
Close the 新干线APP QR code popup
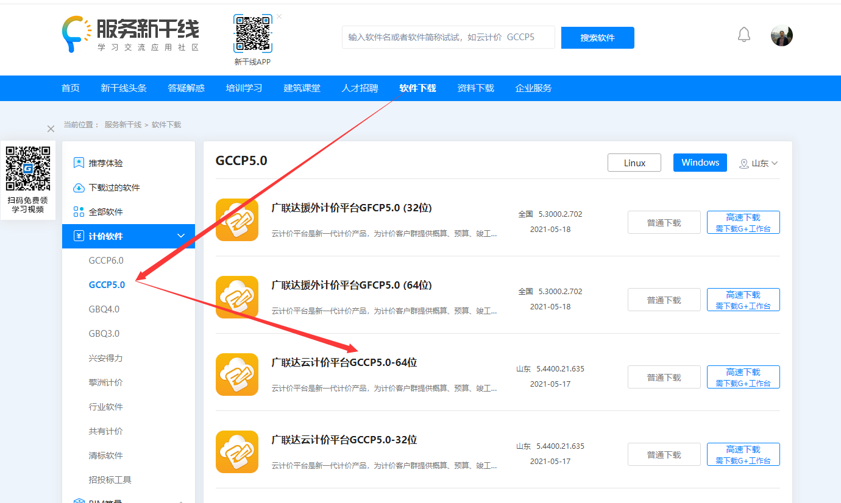pyautogui.click(x=279, y=16)
